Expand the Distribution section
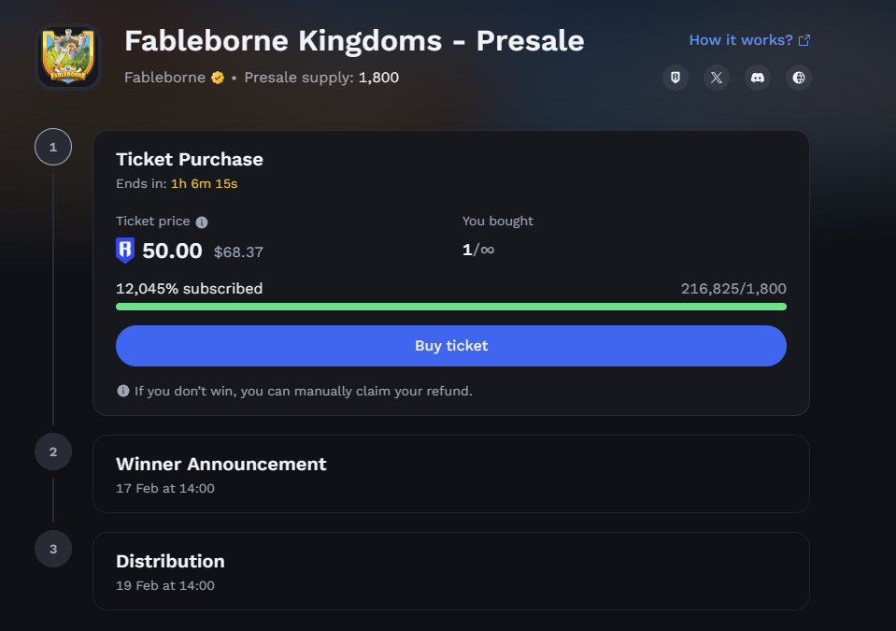The image size is (896, 631). (x=450, y=571)
